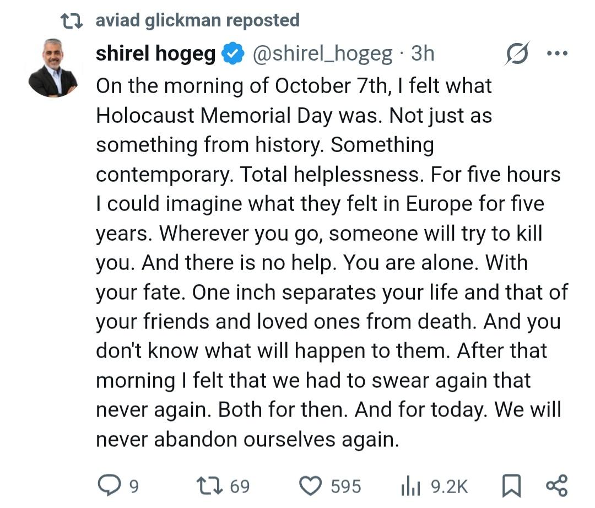Screen dimensions: 595x508
Task: Open the Grok explain icon
Action: pyautogui.click(x=517, y=53)
